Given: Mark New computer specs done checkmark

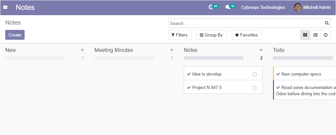Looking at the screenshot, I should pyautogui.click(x=278, y=74).
